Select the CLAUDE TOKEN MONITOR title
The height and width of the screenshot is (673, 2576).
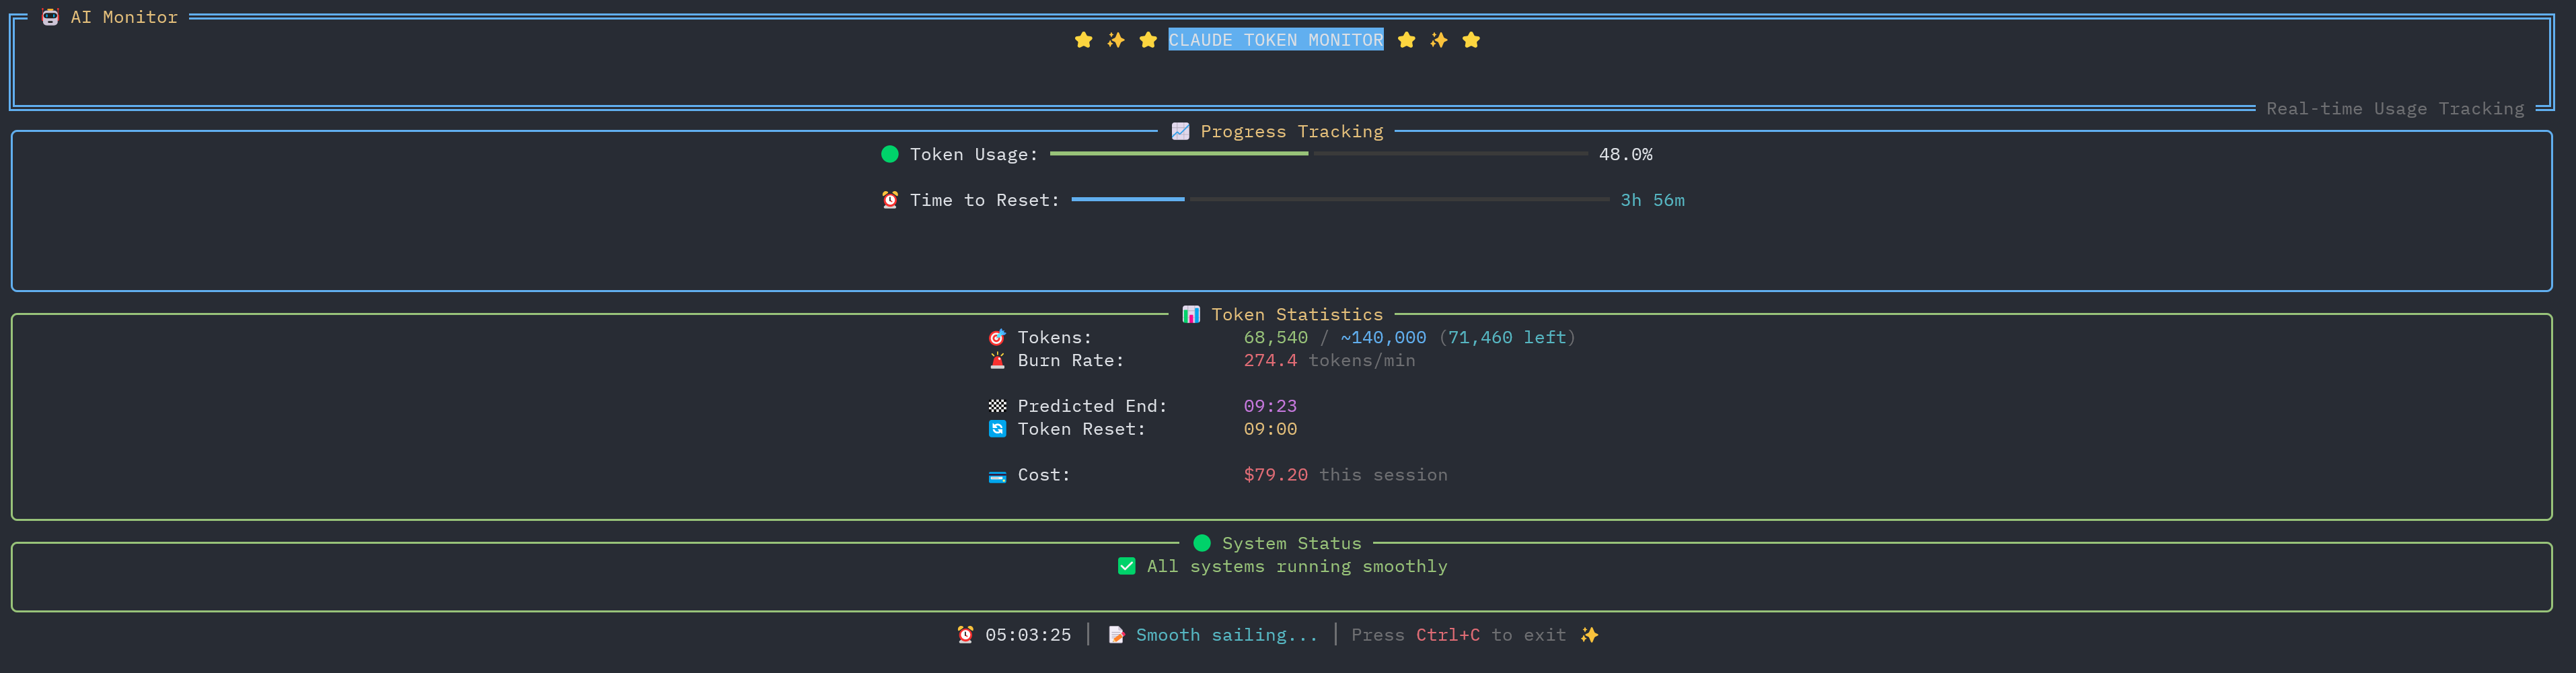pyautogui.click(x=1276, y=40)
